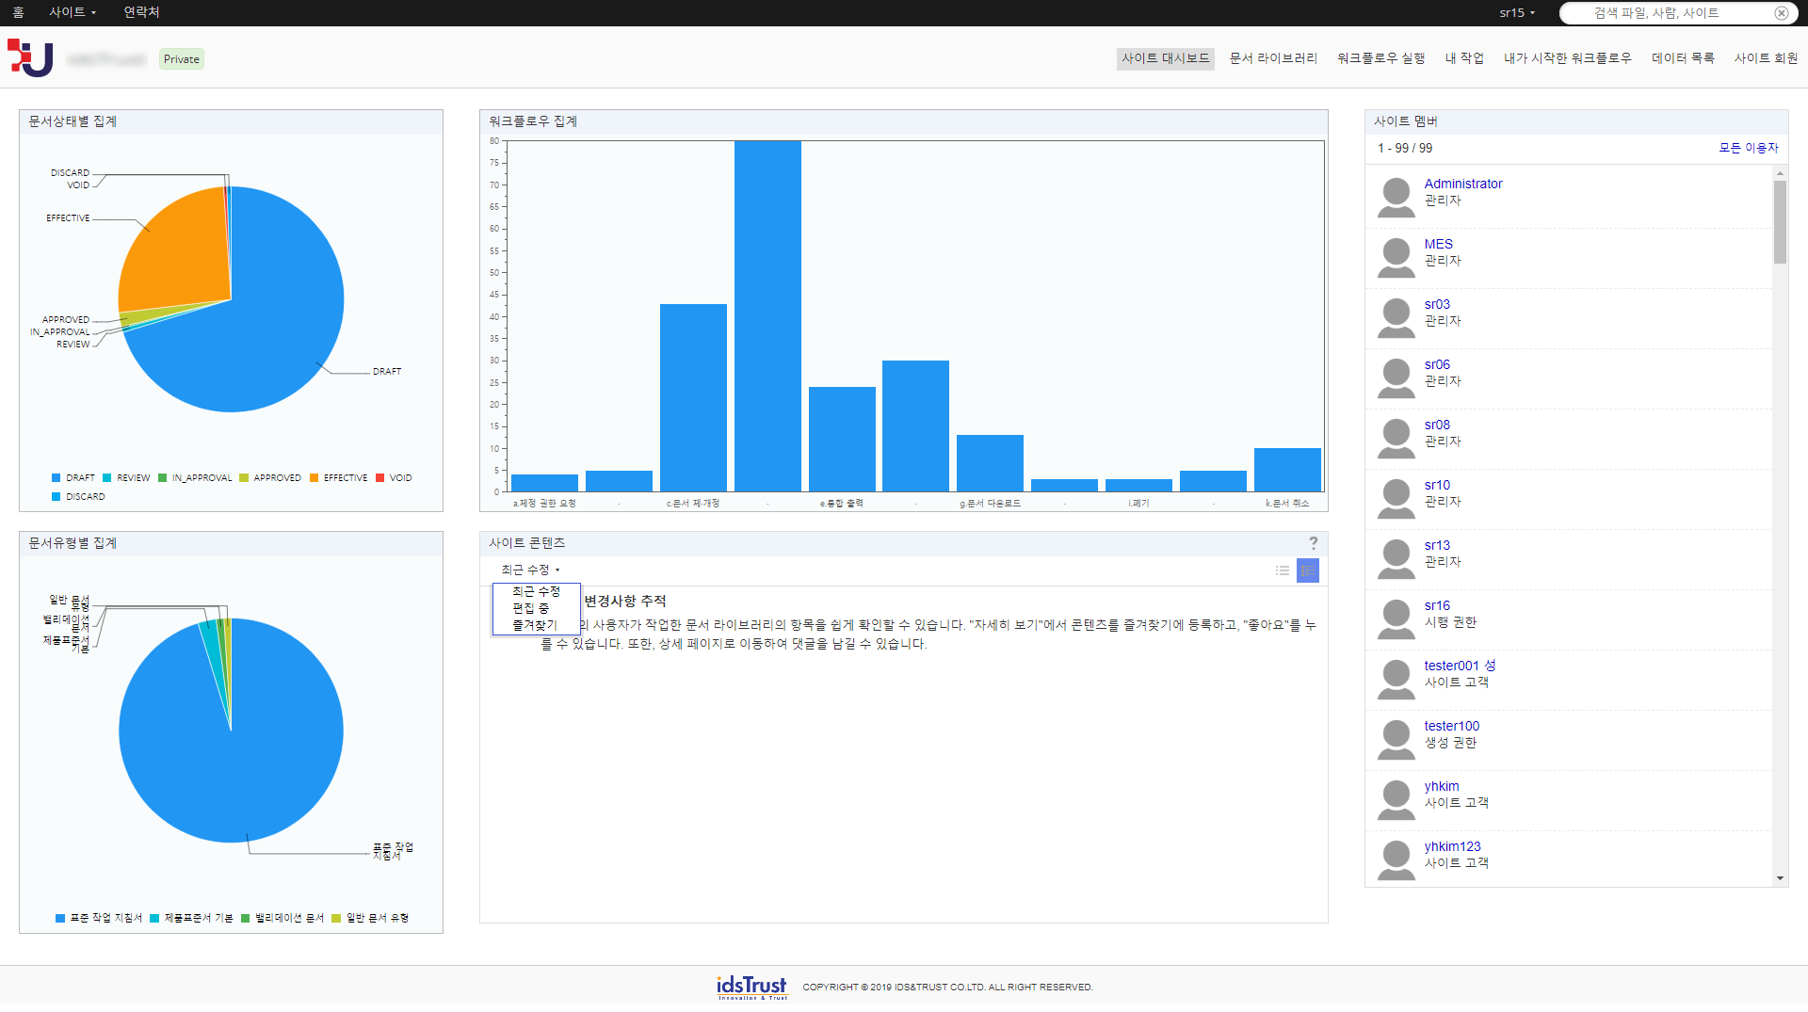
Task: Select 편집 중 from filter menu
Action: click(530, 608)
